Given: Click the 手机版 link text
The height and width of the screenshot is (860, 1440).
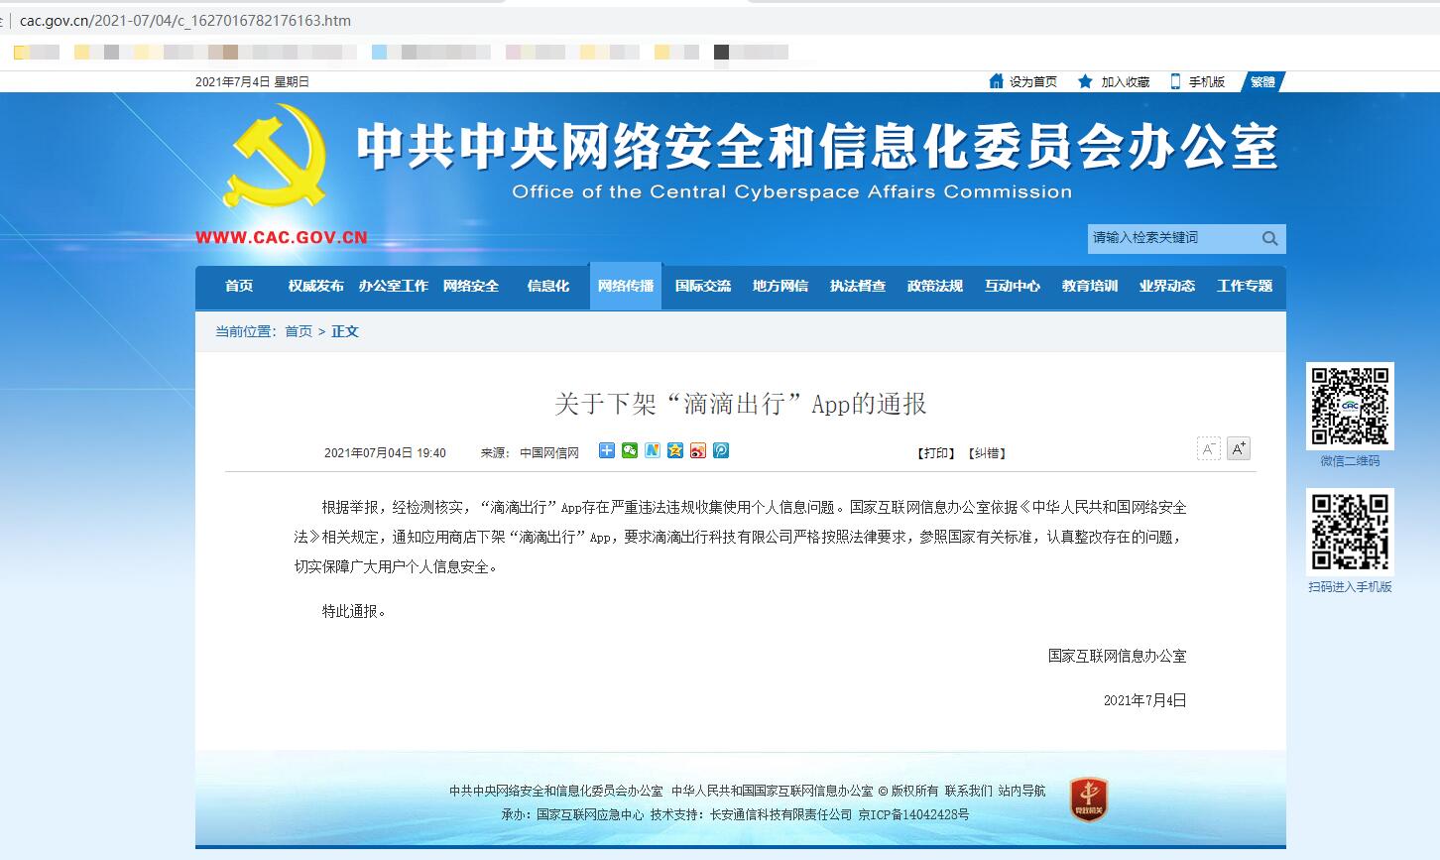Looking at the screenshot, I should point(1207,82).
